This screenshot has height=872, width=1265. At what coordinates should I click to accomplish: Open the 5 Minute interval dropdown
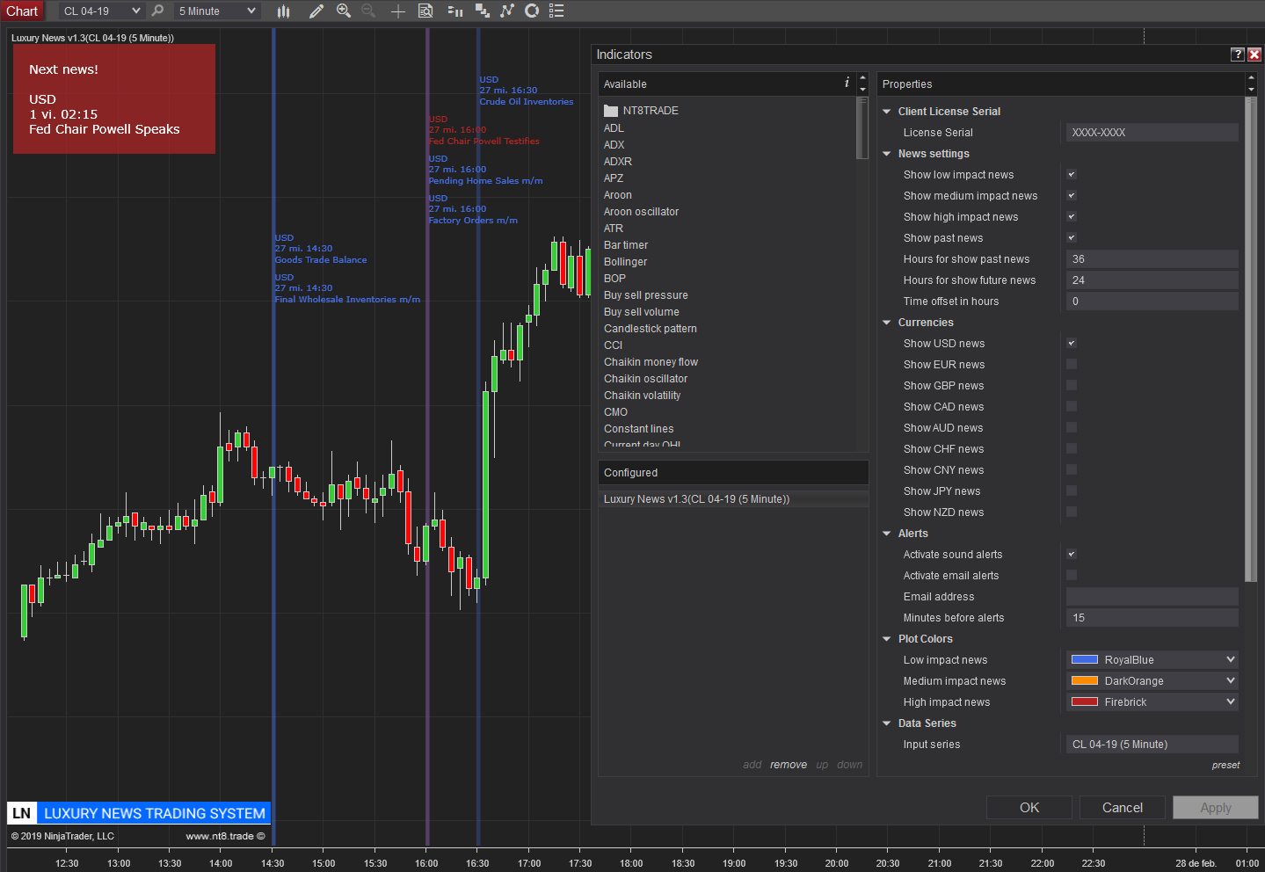point(216,11)
